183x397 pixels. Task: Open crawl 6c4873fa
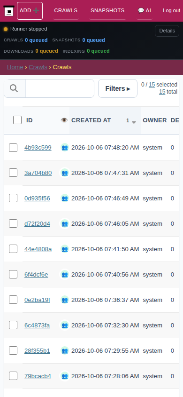pyautogui.click(x=37, y=326)
